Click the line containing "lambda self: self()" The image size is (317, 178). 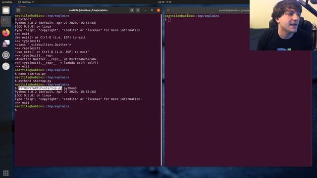point(56,63)
